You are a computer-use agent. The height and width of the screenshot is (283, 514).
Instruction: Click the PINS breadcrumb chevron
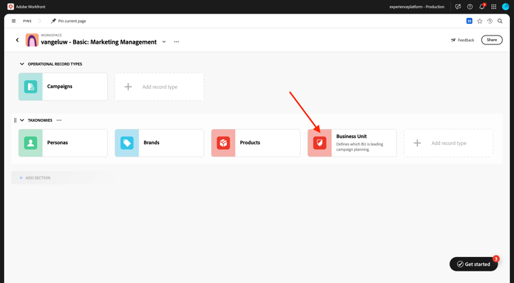[x=40, y=21]
